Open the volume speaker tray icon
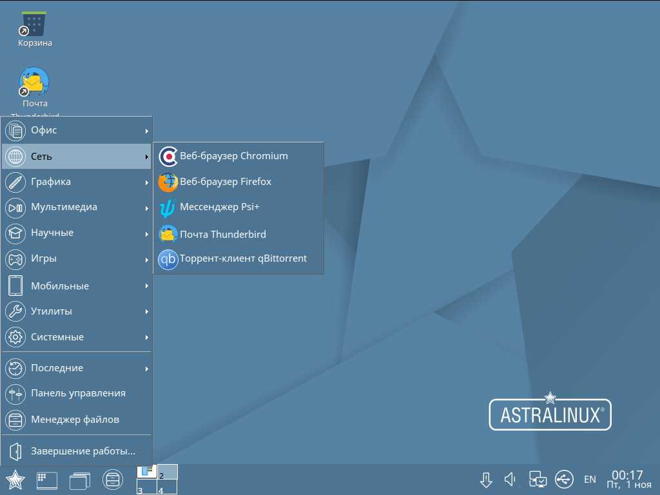Screen dimensions: 660x495 tap(510, 480)
